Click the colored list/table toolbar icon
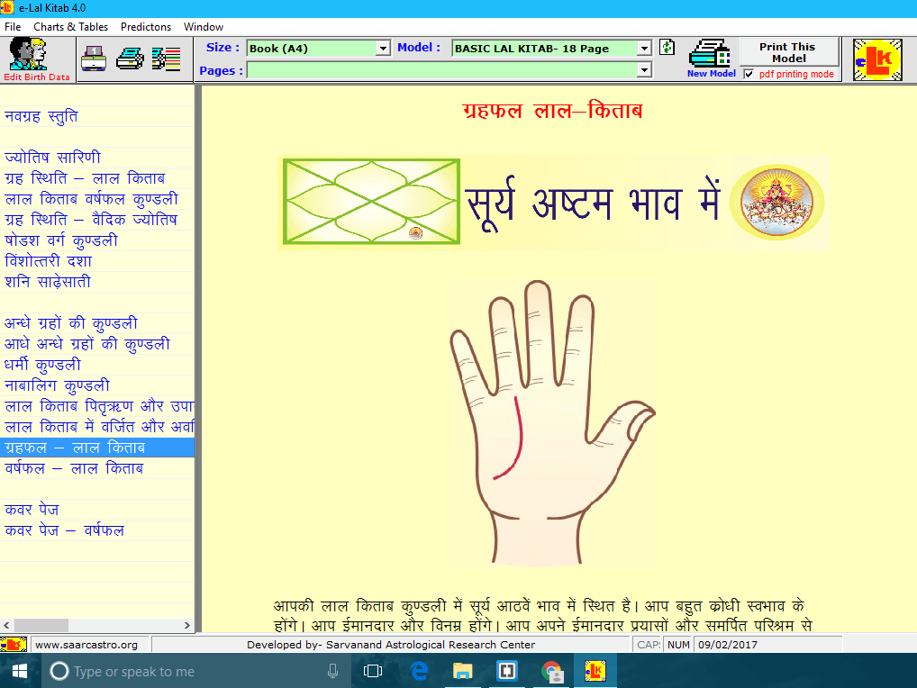Image resolution: width=917 pixels, height=688 pixels. point(166,59)
